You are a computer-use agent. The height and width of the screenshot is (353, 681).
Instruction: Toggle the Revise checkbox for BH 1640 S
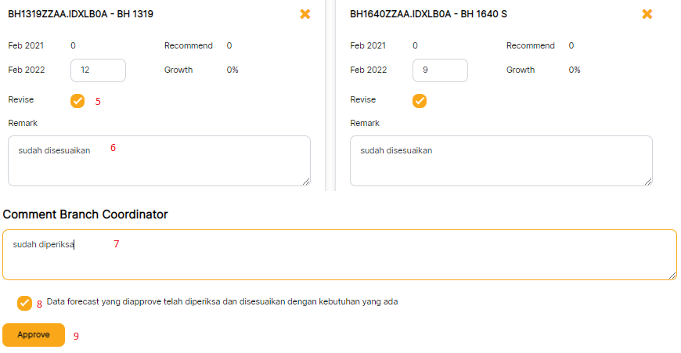pyautogui.click(x=420, y=101)
